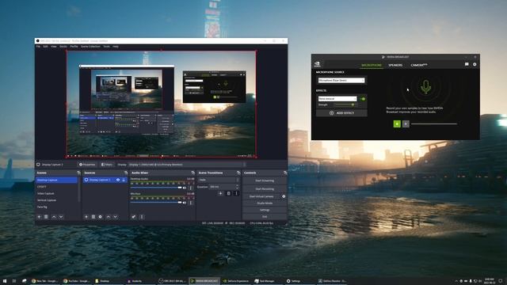507x285 pixels.
Task: Mute Desktop Audio speaker icon
Action: point(185,188)
